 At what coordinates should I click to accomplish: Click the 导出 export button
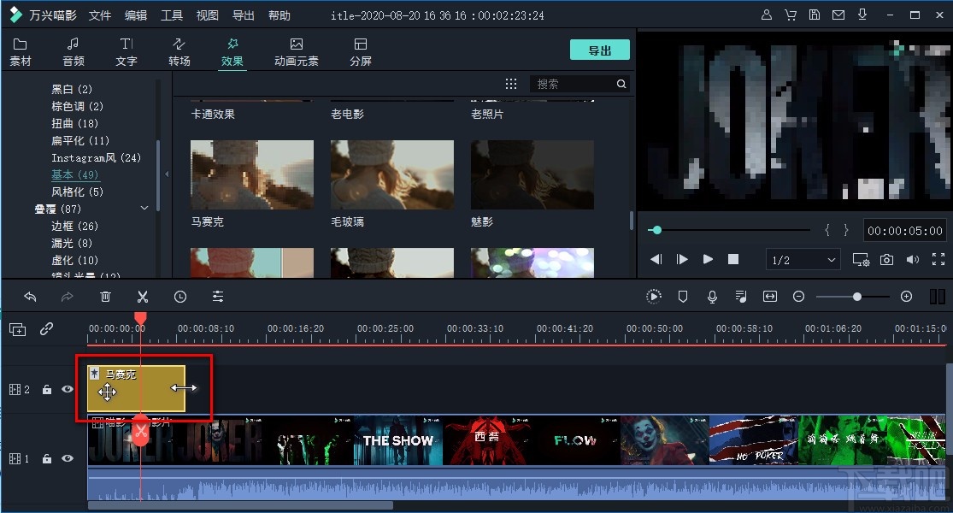599,50
